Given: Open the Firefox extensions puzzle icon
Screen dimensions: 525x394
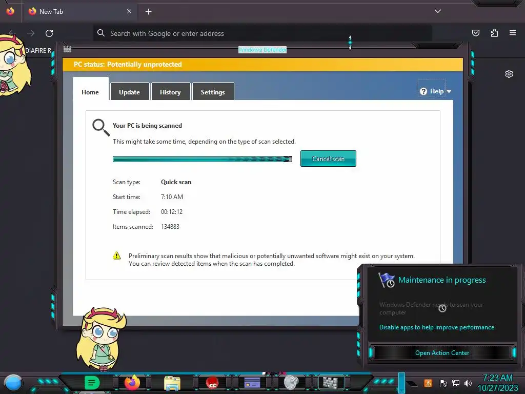Looking at the screenshot, I should 494,33.
